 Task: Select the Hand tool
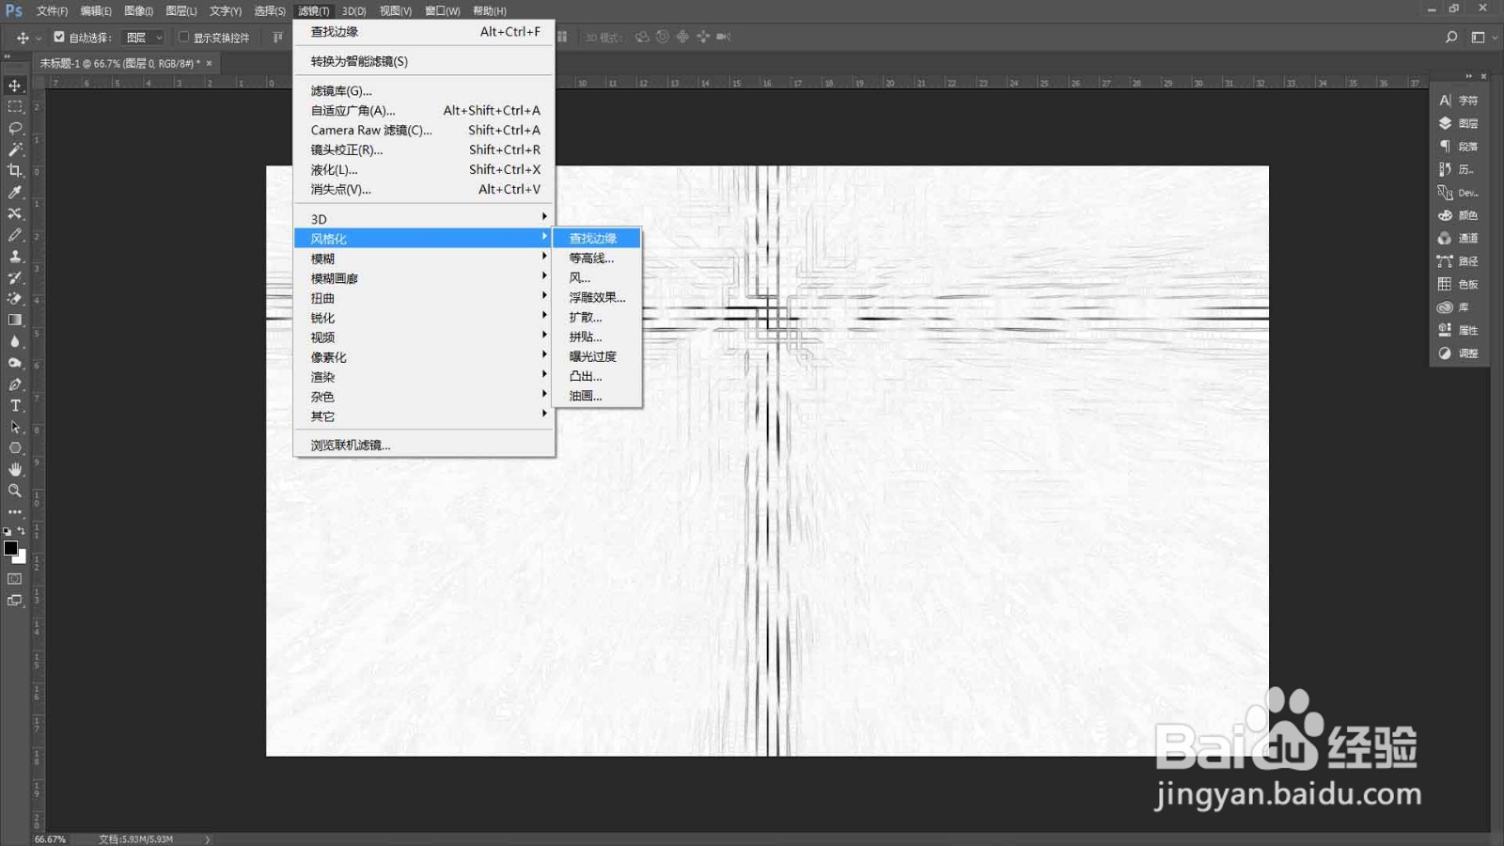(x=15, y=469)
